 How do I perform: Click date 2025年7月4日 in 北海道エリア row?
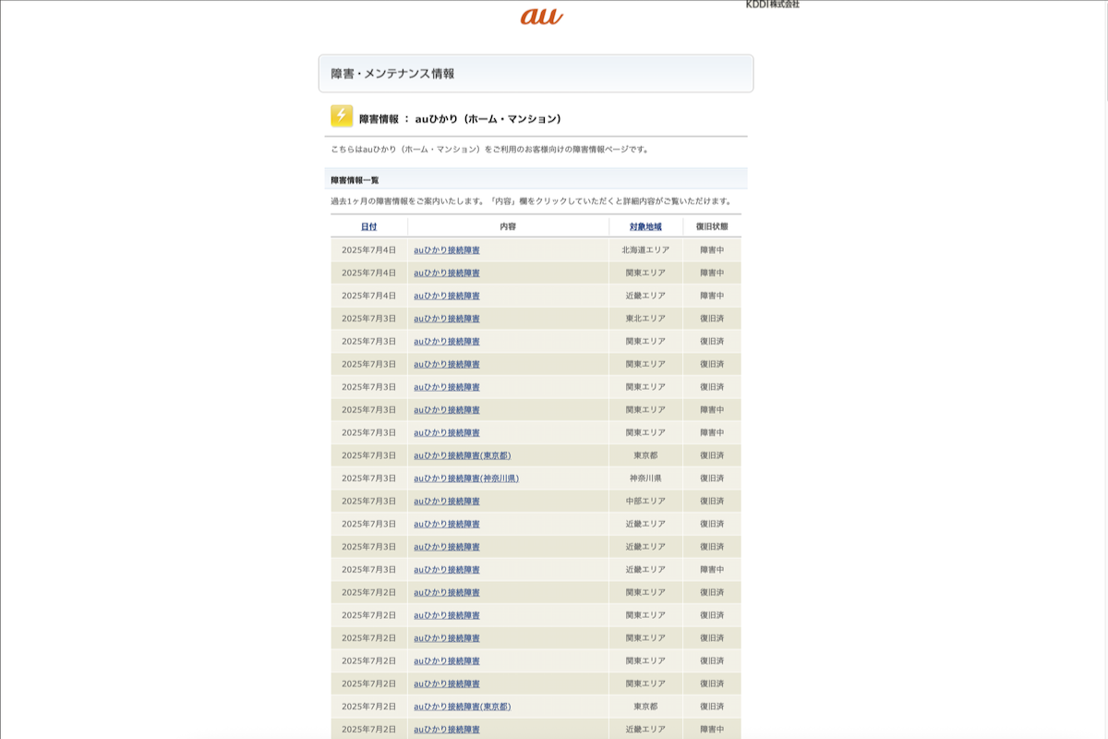tap(368, 250)
